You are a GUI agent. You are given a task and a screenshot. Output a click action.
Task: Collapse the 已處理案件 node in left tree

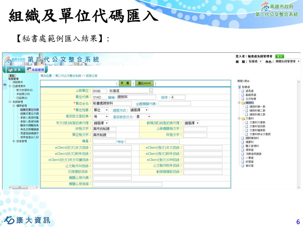point(10,86)
